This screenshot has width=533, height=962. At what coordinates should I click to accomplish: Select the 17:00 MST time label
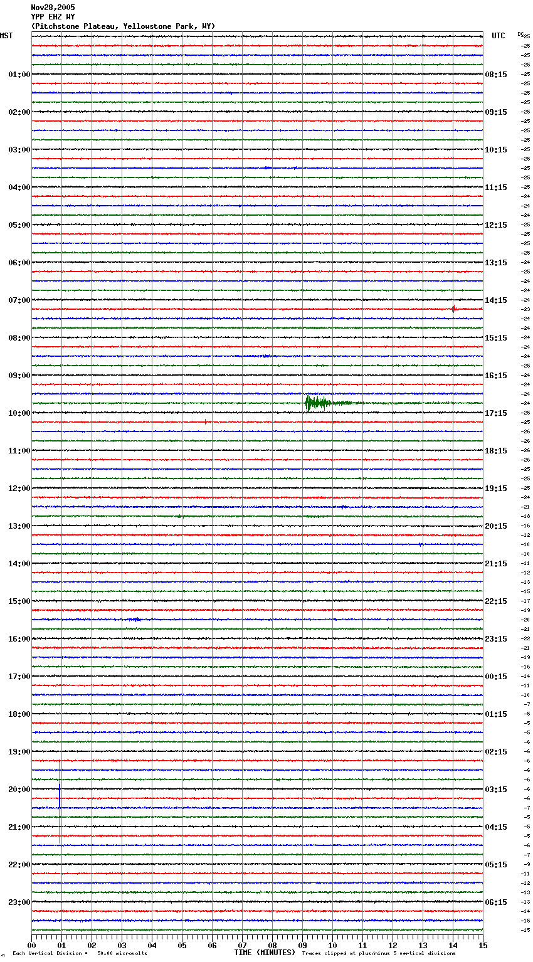click(19, 677)
